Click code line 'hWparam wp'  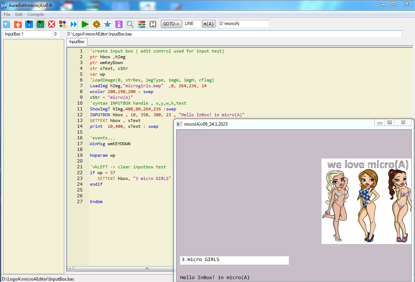pyautogui.click(x=103, y=155)
